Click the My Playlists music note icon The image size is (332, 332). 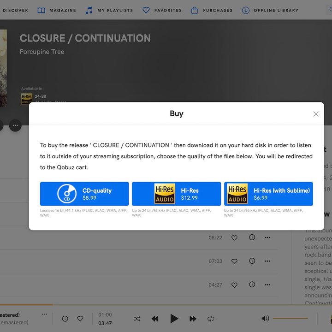tap(89, 10)
